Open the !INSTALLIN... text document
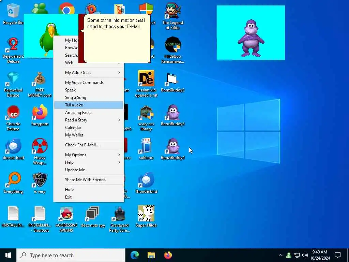 click(x=13, y=217)
